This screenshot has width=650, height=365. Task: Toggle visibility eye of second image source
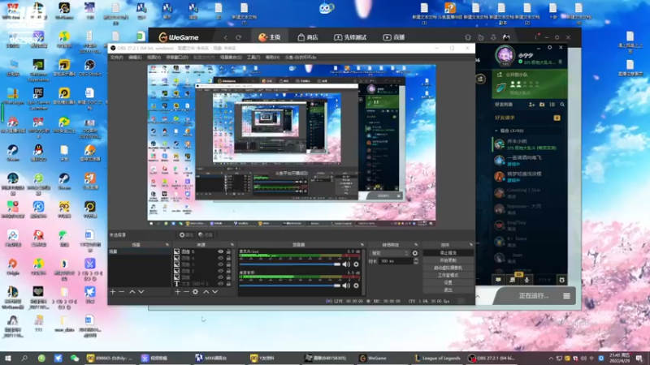220,258
